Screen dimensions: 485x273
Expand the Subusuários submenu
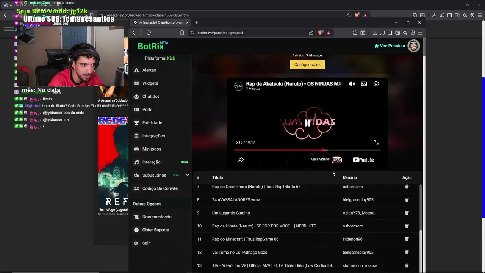coord(187,175)
